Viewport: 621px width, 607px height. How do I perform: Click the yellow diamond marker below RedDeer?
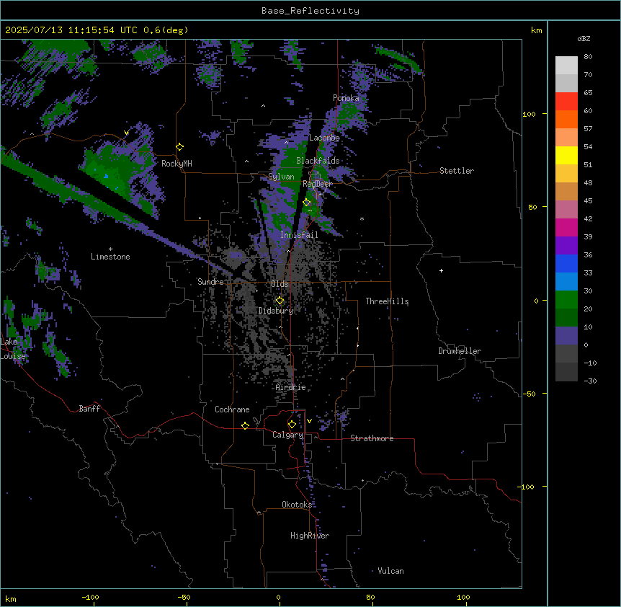point(307,203)
